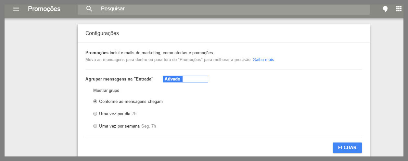This screenshot has width=408, height=161.
Task: Focus the Pesquisar search field
Action: tap(223, 9)
